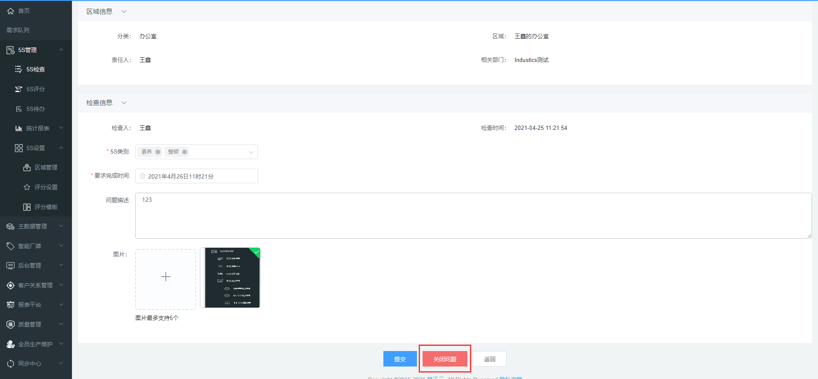Remove the 整顿 tag from 5S类别
This screenshot has width=818, height=379.
[x=185, y=152]
